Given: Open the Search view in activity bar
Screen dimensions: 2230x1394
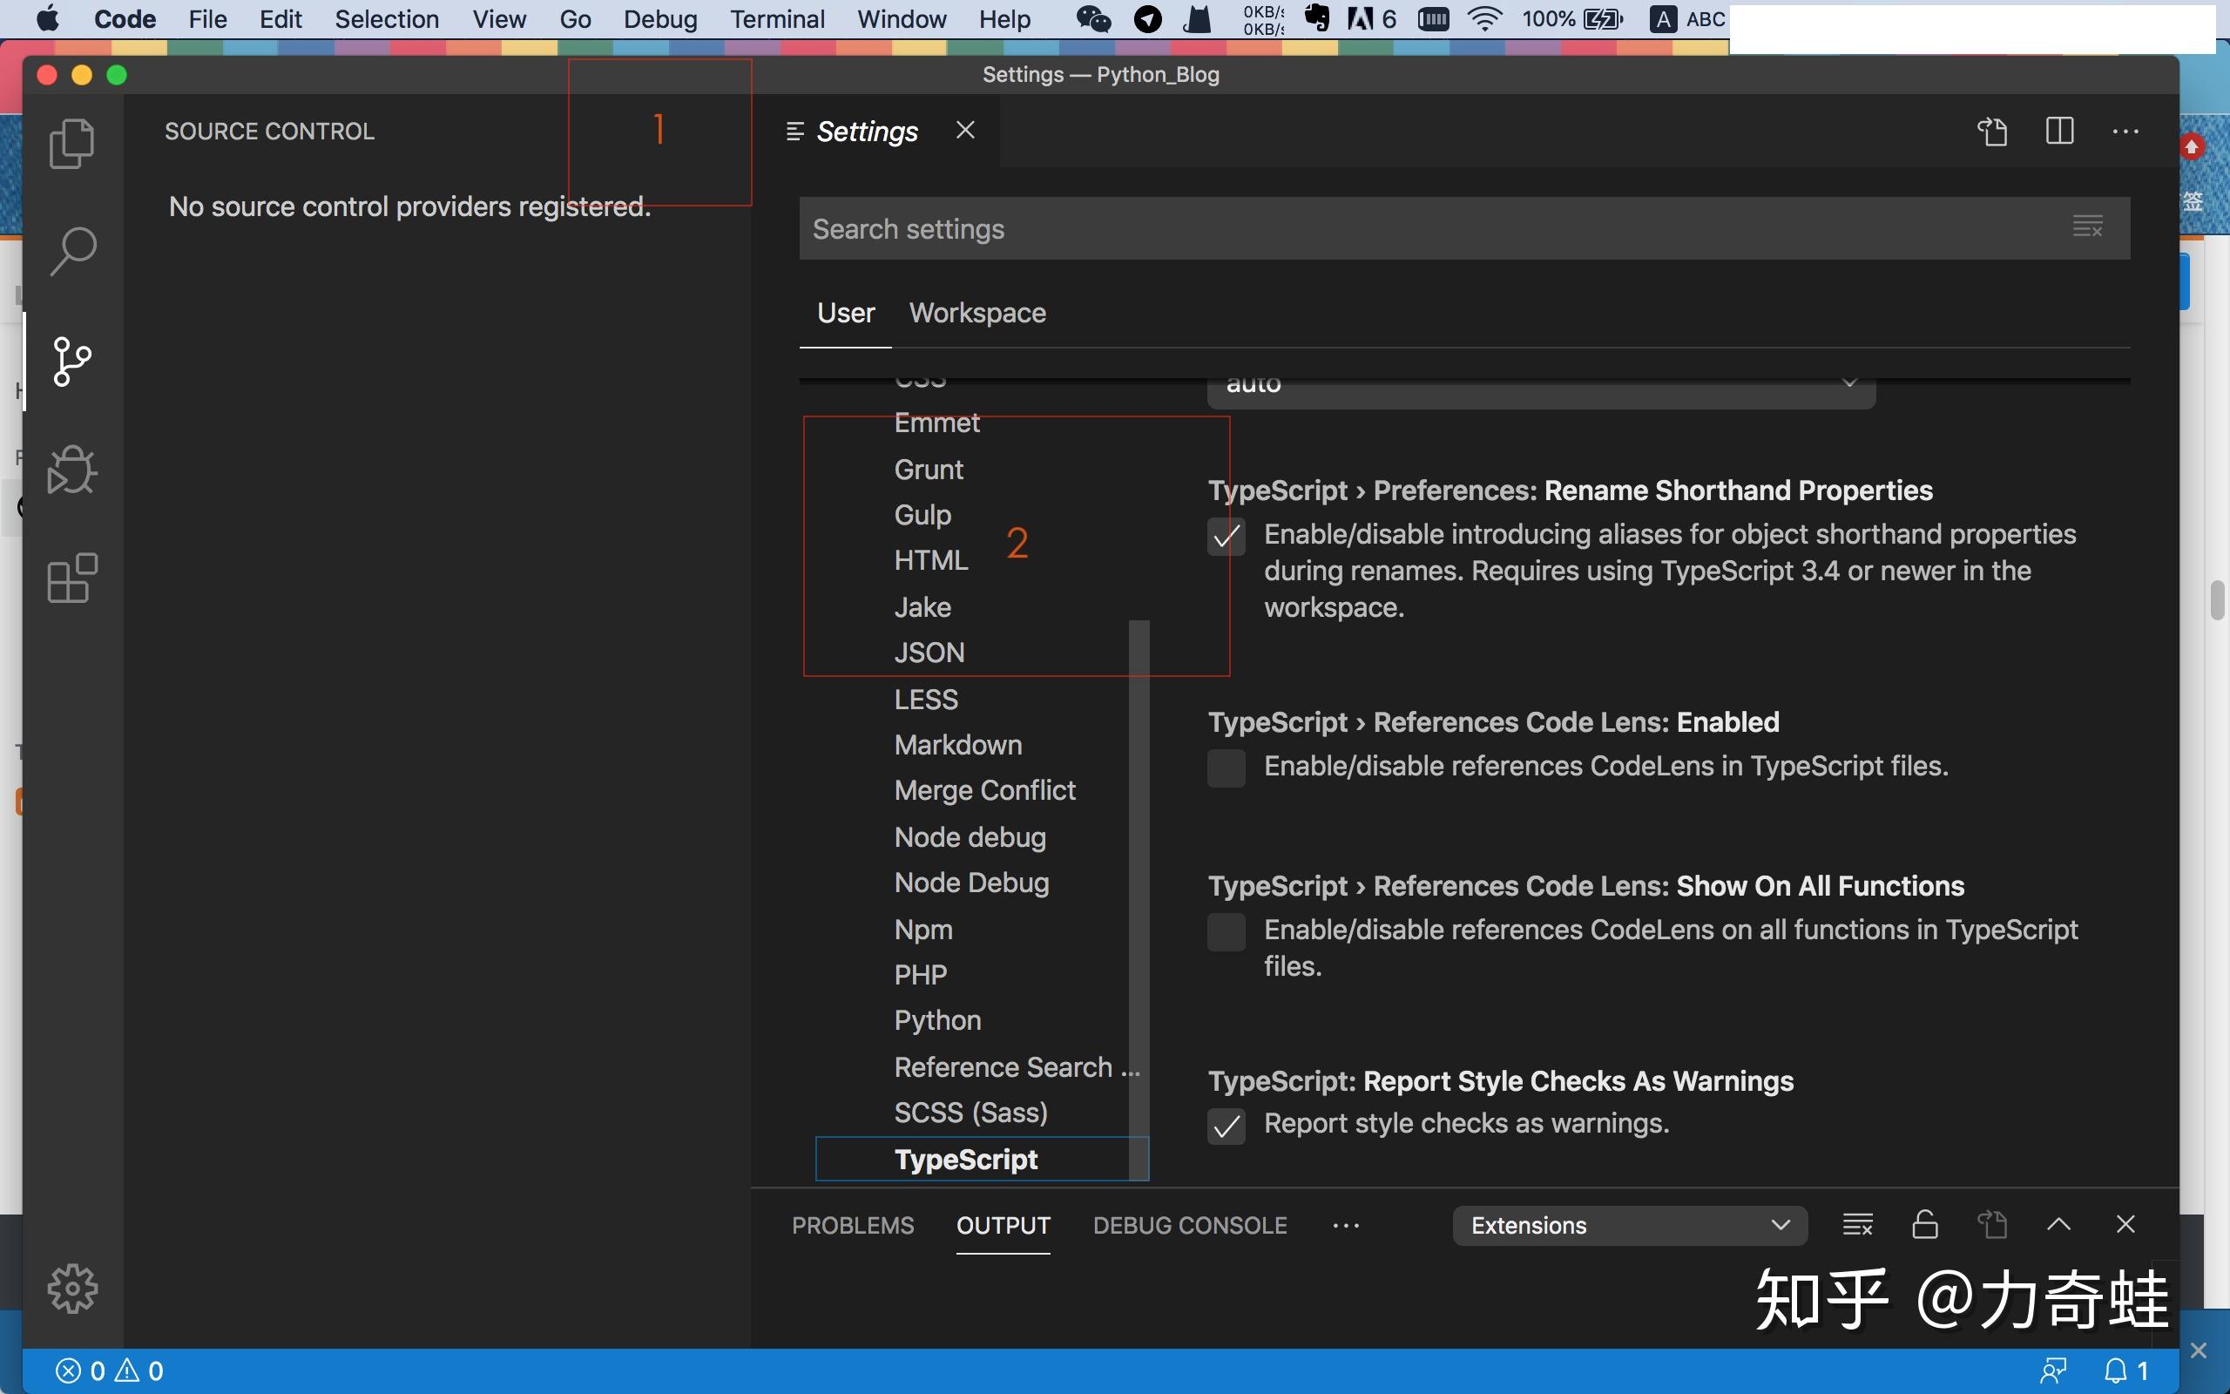Looking at the screenshot, I should (72, 251).
